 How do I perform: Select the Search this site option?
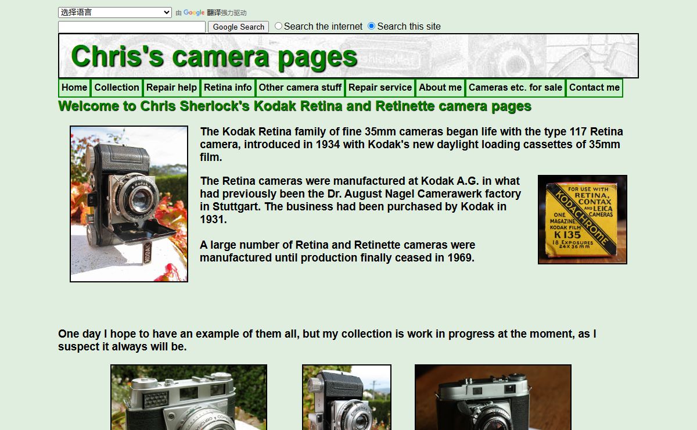point(372,26)
